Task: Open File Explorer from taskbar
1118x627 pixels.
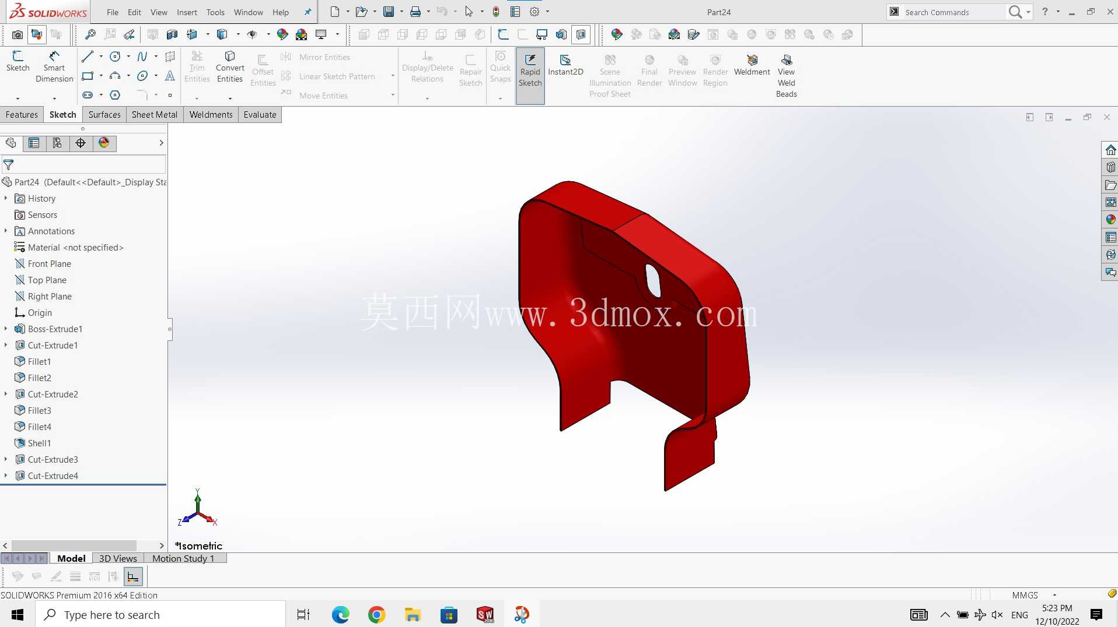Action: coord(413,615)
